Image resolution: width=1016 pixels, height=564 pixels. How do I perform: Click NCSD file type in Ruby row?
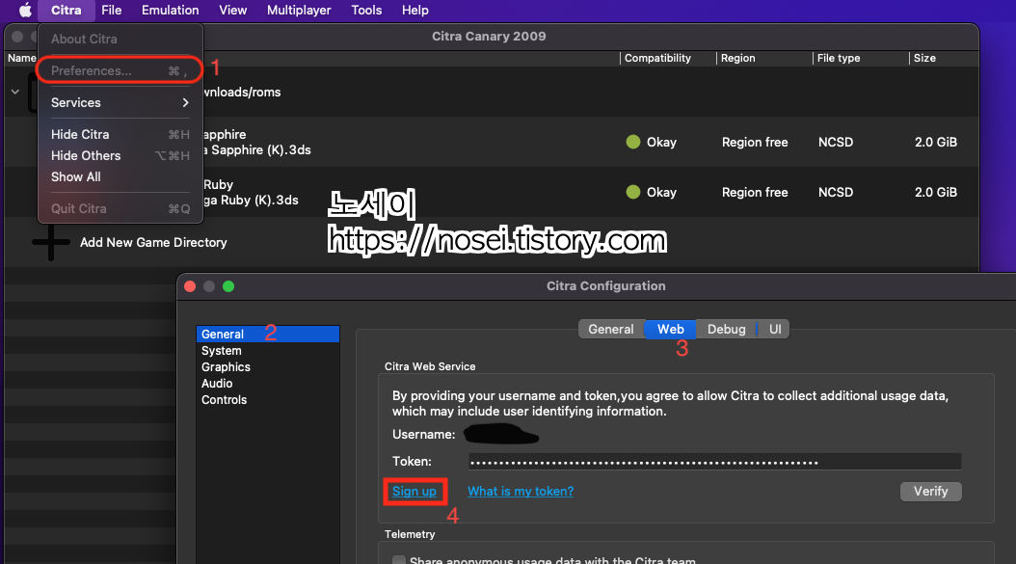coord(835,192)
